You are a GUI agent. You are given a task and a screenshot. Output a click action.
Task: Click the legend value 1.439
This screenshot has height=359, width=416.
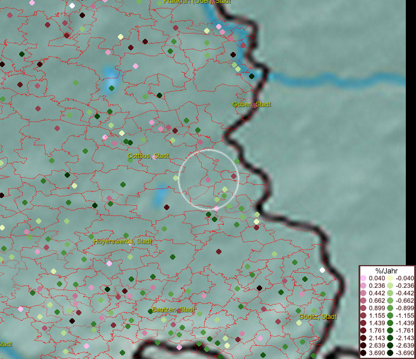tap(376, 323)
